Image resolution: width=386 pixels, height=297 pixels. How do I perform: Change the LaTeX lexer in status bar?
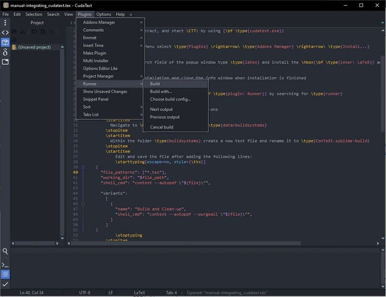pos(140,293)
